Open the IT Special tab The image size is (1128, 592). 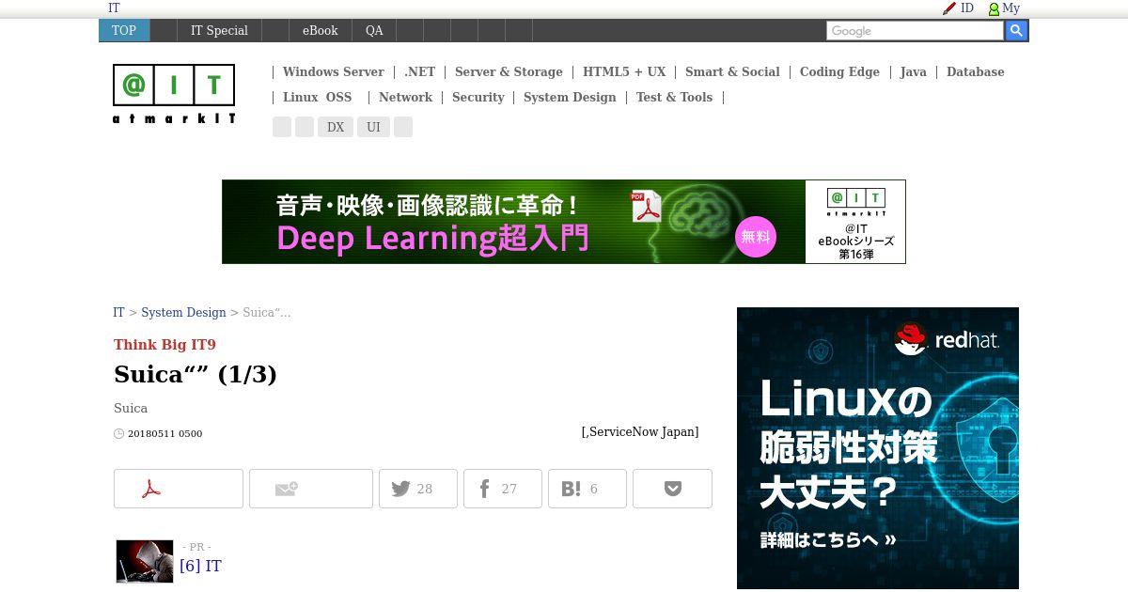(x=219, y=30)
